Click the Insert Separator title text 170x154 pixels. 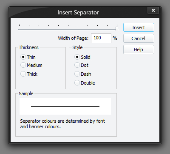pyautogui.click(x=78, y=12)
